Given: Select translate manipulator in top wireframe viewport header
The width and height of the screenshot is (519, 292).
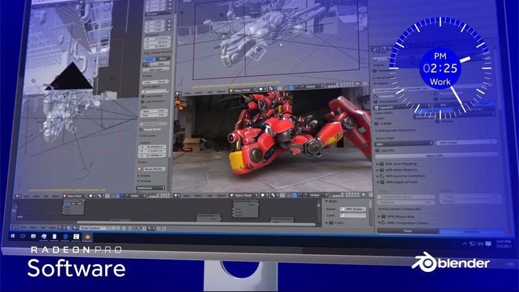Looking at the screenshot, I should [x=291, y=88].
